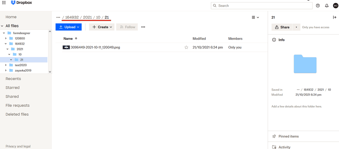Screen dimensions: 339x149
Task: Star the 3096449-2021-10-11_120049.png file
Action: pyautogui.click(x=186, y=47)
